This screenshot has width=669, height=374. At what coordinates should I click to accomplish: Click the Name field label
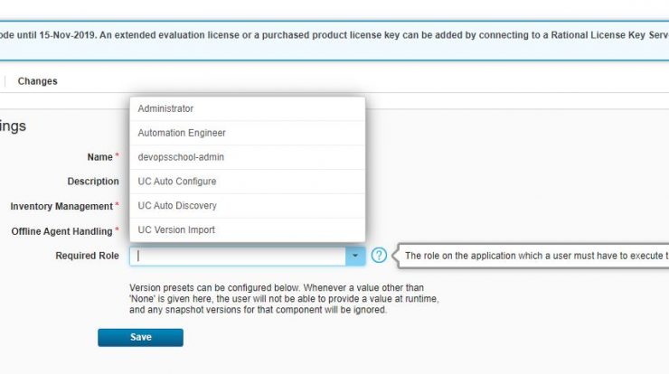(99, 157)
